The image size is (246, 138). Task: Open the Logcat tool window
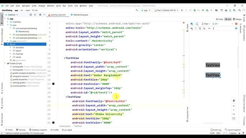click(x=67, y=130)
